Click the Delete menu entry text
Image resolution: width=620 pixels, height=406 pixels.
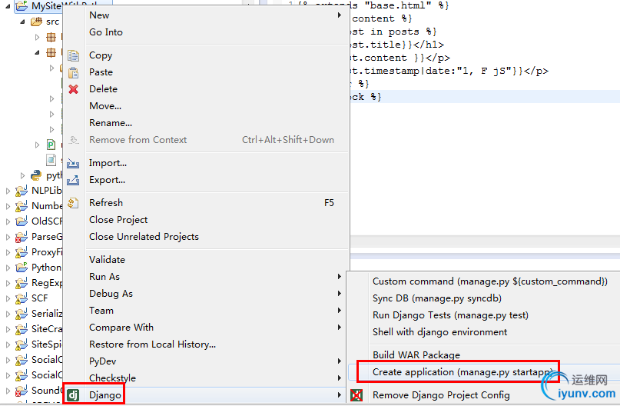103,89
